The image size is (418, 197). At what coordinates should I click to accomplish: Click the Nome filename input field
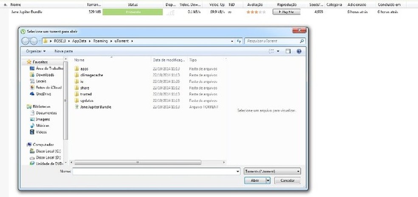pyautogui.click(x=154, y=172)
